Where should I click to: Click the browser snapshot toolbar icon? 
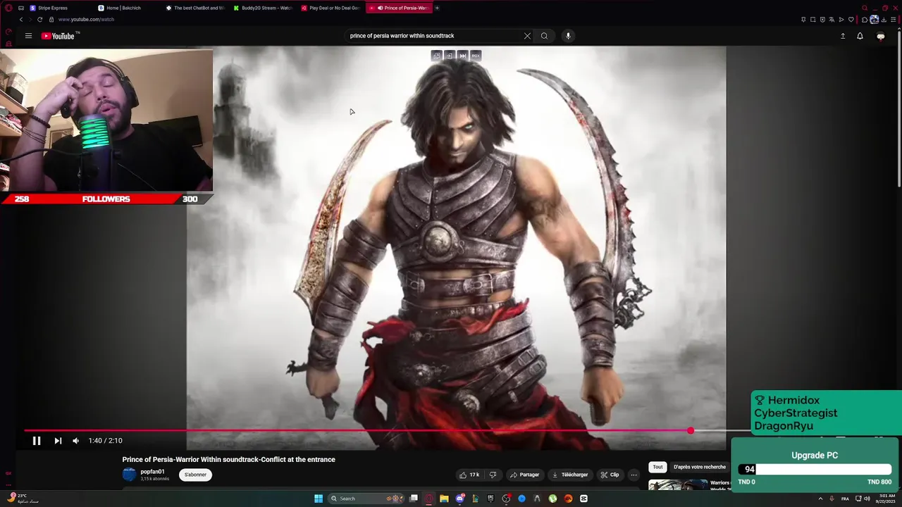pyautogui.click(x=813, y=20)
